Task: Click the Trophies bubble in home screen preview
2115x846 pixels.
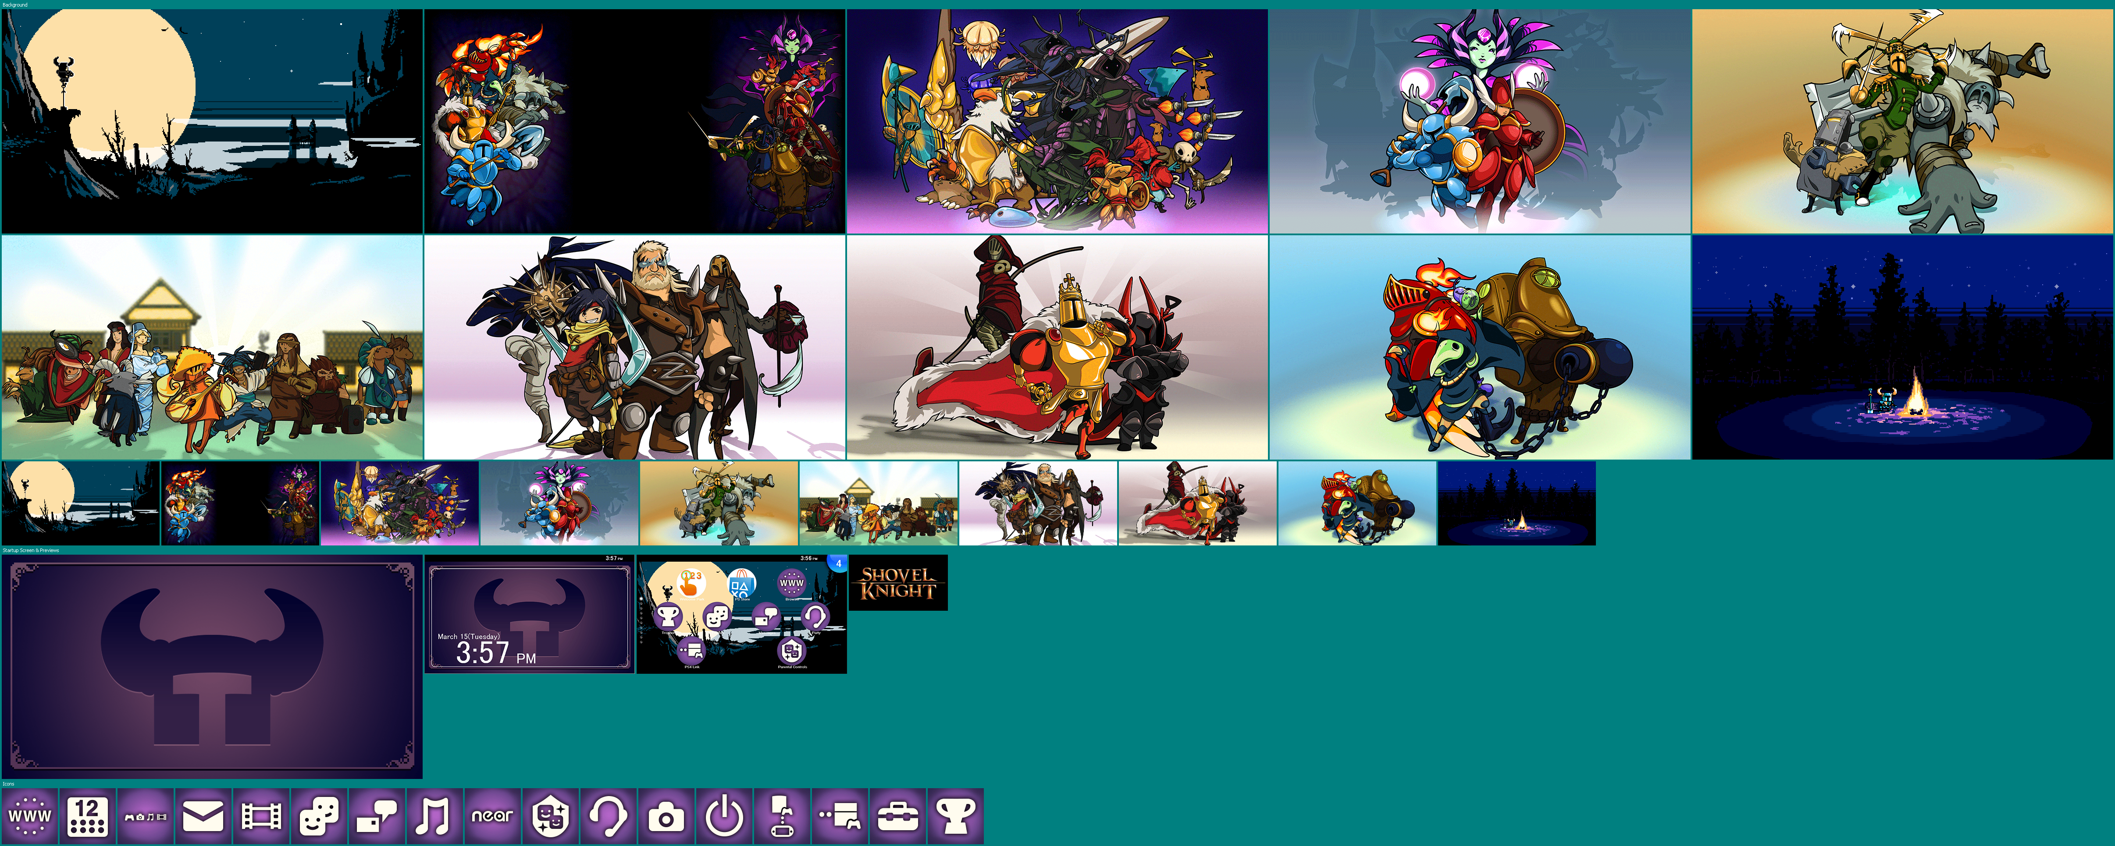Action: point(668,616)
